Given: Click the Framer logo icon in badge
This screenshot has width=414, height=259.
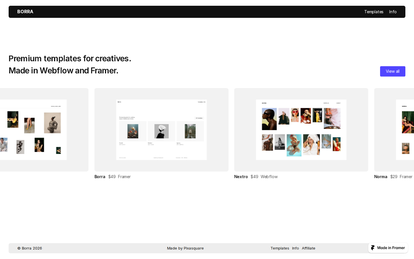Looking at the screenshot, I should tap(373, 248).
